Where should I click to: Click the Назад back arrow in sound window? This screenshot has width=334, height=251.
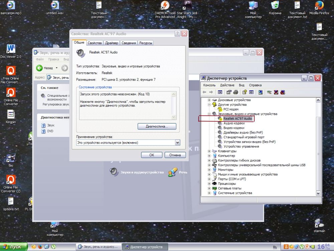point(39,68)
